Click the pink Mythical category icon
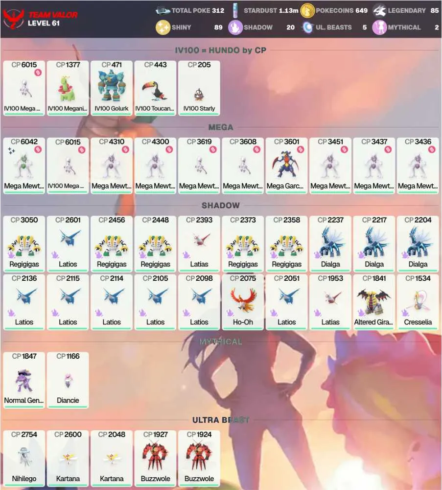Viewport: 442px width, 490px height. pos(379,27)
